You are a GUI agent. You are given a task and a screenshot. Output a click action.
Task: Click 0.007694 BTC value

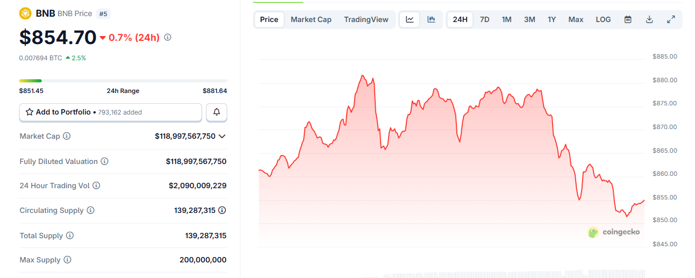[x=40, y=58]
